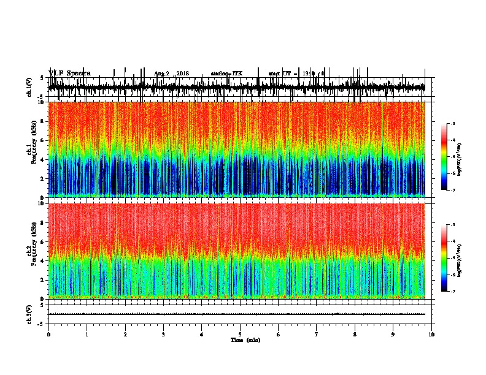Click the "8" kHz tick of ch.1 spectrogram

[x=43, y=121]
